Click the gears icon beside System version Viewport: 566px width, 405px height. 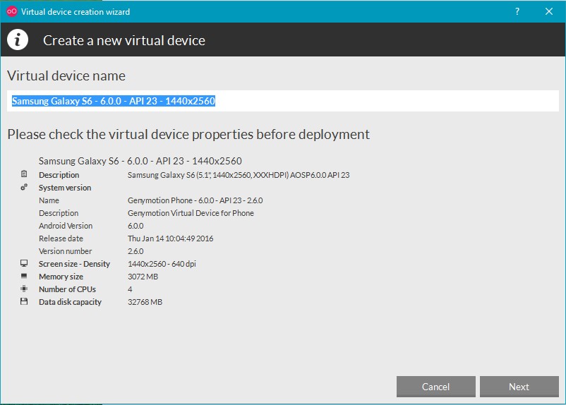[x=24, y=187]
